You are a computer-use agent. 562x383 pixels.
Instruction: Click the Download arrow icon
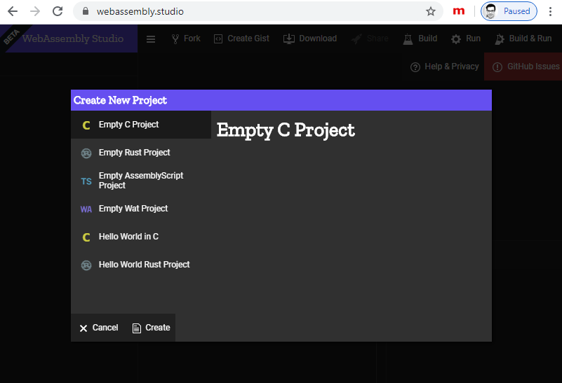(x=289, y=39)
